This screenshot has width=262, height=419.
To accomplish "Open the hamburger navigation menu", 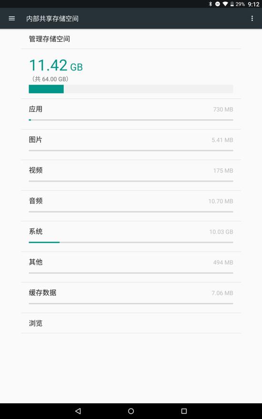I will (x=12, y=19).
